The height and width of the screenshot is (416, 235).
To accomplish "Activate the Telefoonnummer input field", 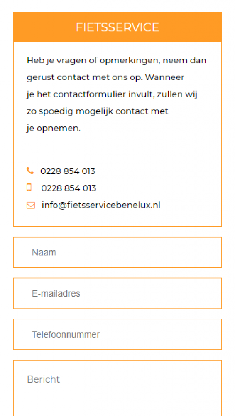I will coord(117,334).
